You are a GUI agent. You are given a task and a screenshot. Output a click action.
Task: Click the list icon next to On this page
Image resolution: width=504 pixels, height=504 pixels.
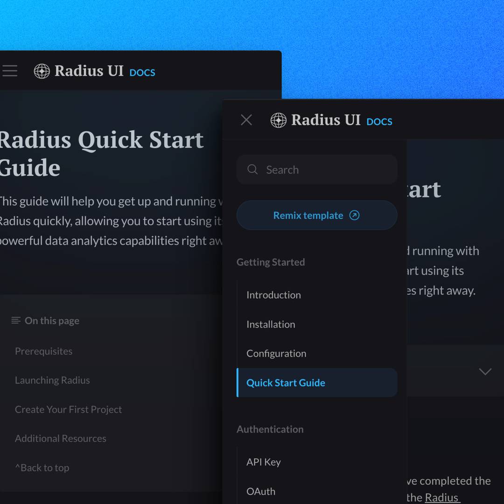[15, 320]
